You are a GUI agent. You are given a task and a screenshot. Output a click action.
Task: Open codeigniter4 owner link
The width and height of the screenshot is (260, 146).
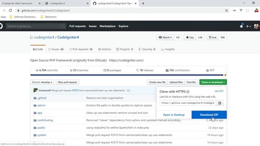44,37
